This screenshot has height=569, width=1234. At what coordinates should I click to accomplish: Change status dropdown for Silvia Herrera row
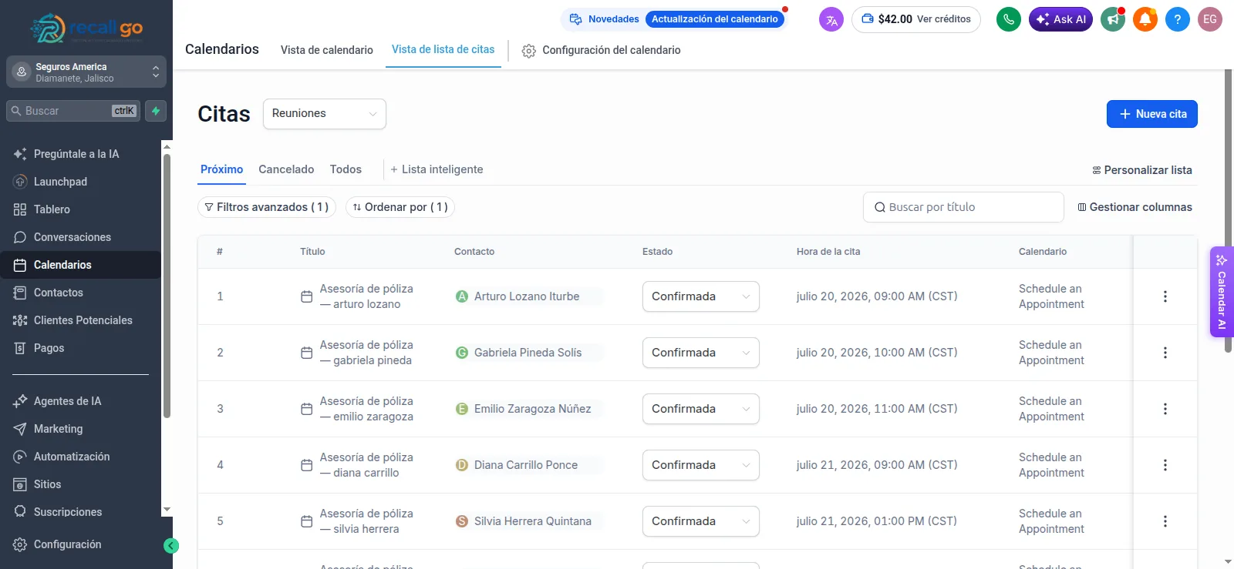click(x=701, y=521)
